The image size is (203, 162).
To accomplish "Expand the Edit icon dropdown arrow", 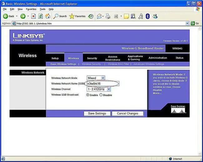I will coord(121,16).
